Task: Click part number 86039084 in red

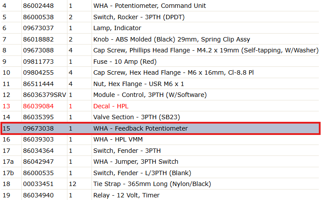Action: 38,106
